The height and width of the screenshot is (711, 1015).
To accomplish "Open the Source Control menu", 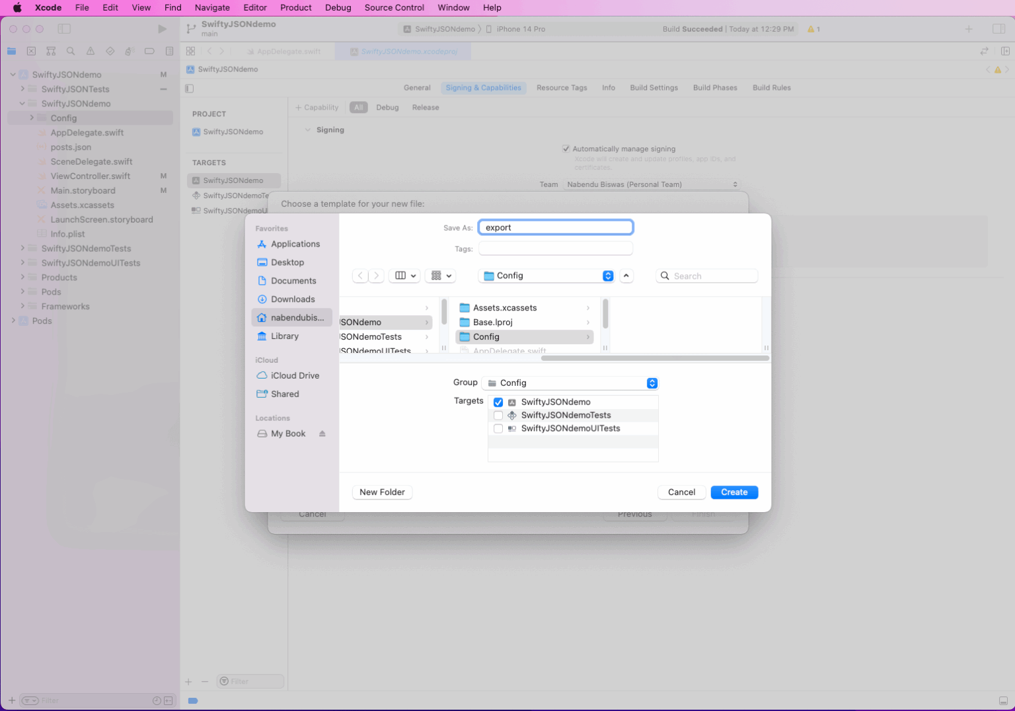I will click(394, 7).
